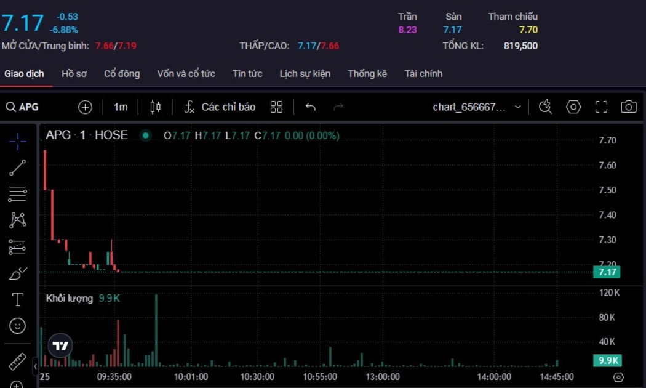Open the emoji icons tool

[x=17, y=325]
